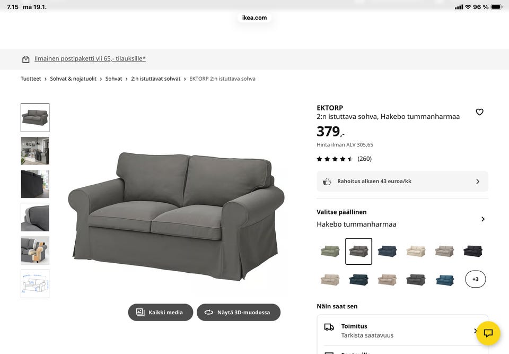Pick the bright blue cover swatch
The image size is (509, 354).
(x=444, y=280)
